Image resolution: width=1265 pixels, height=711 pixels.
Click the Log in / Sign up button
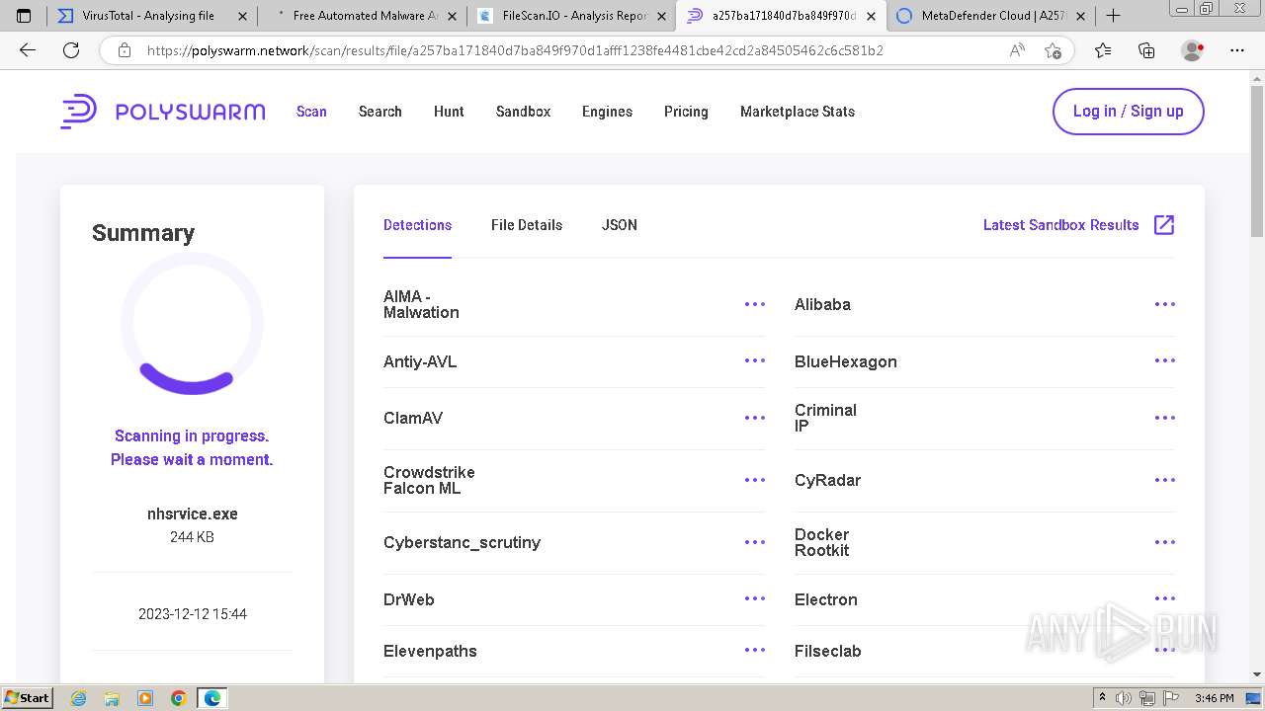(1129, 111)
